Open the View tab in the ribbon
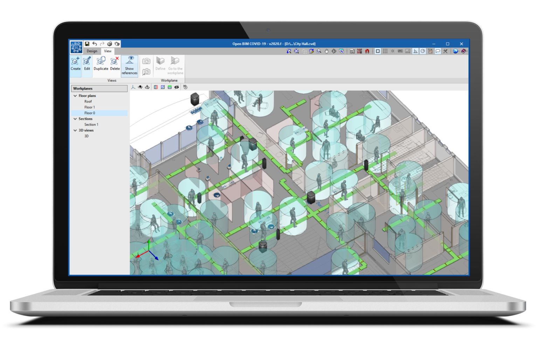 click(108, 51)
